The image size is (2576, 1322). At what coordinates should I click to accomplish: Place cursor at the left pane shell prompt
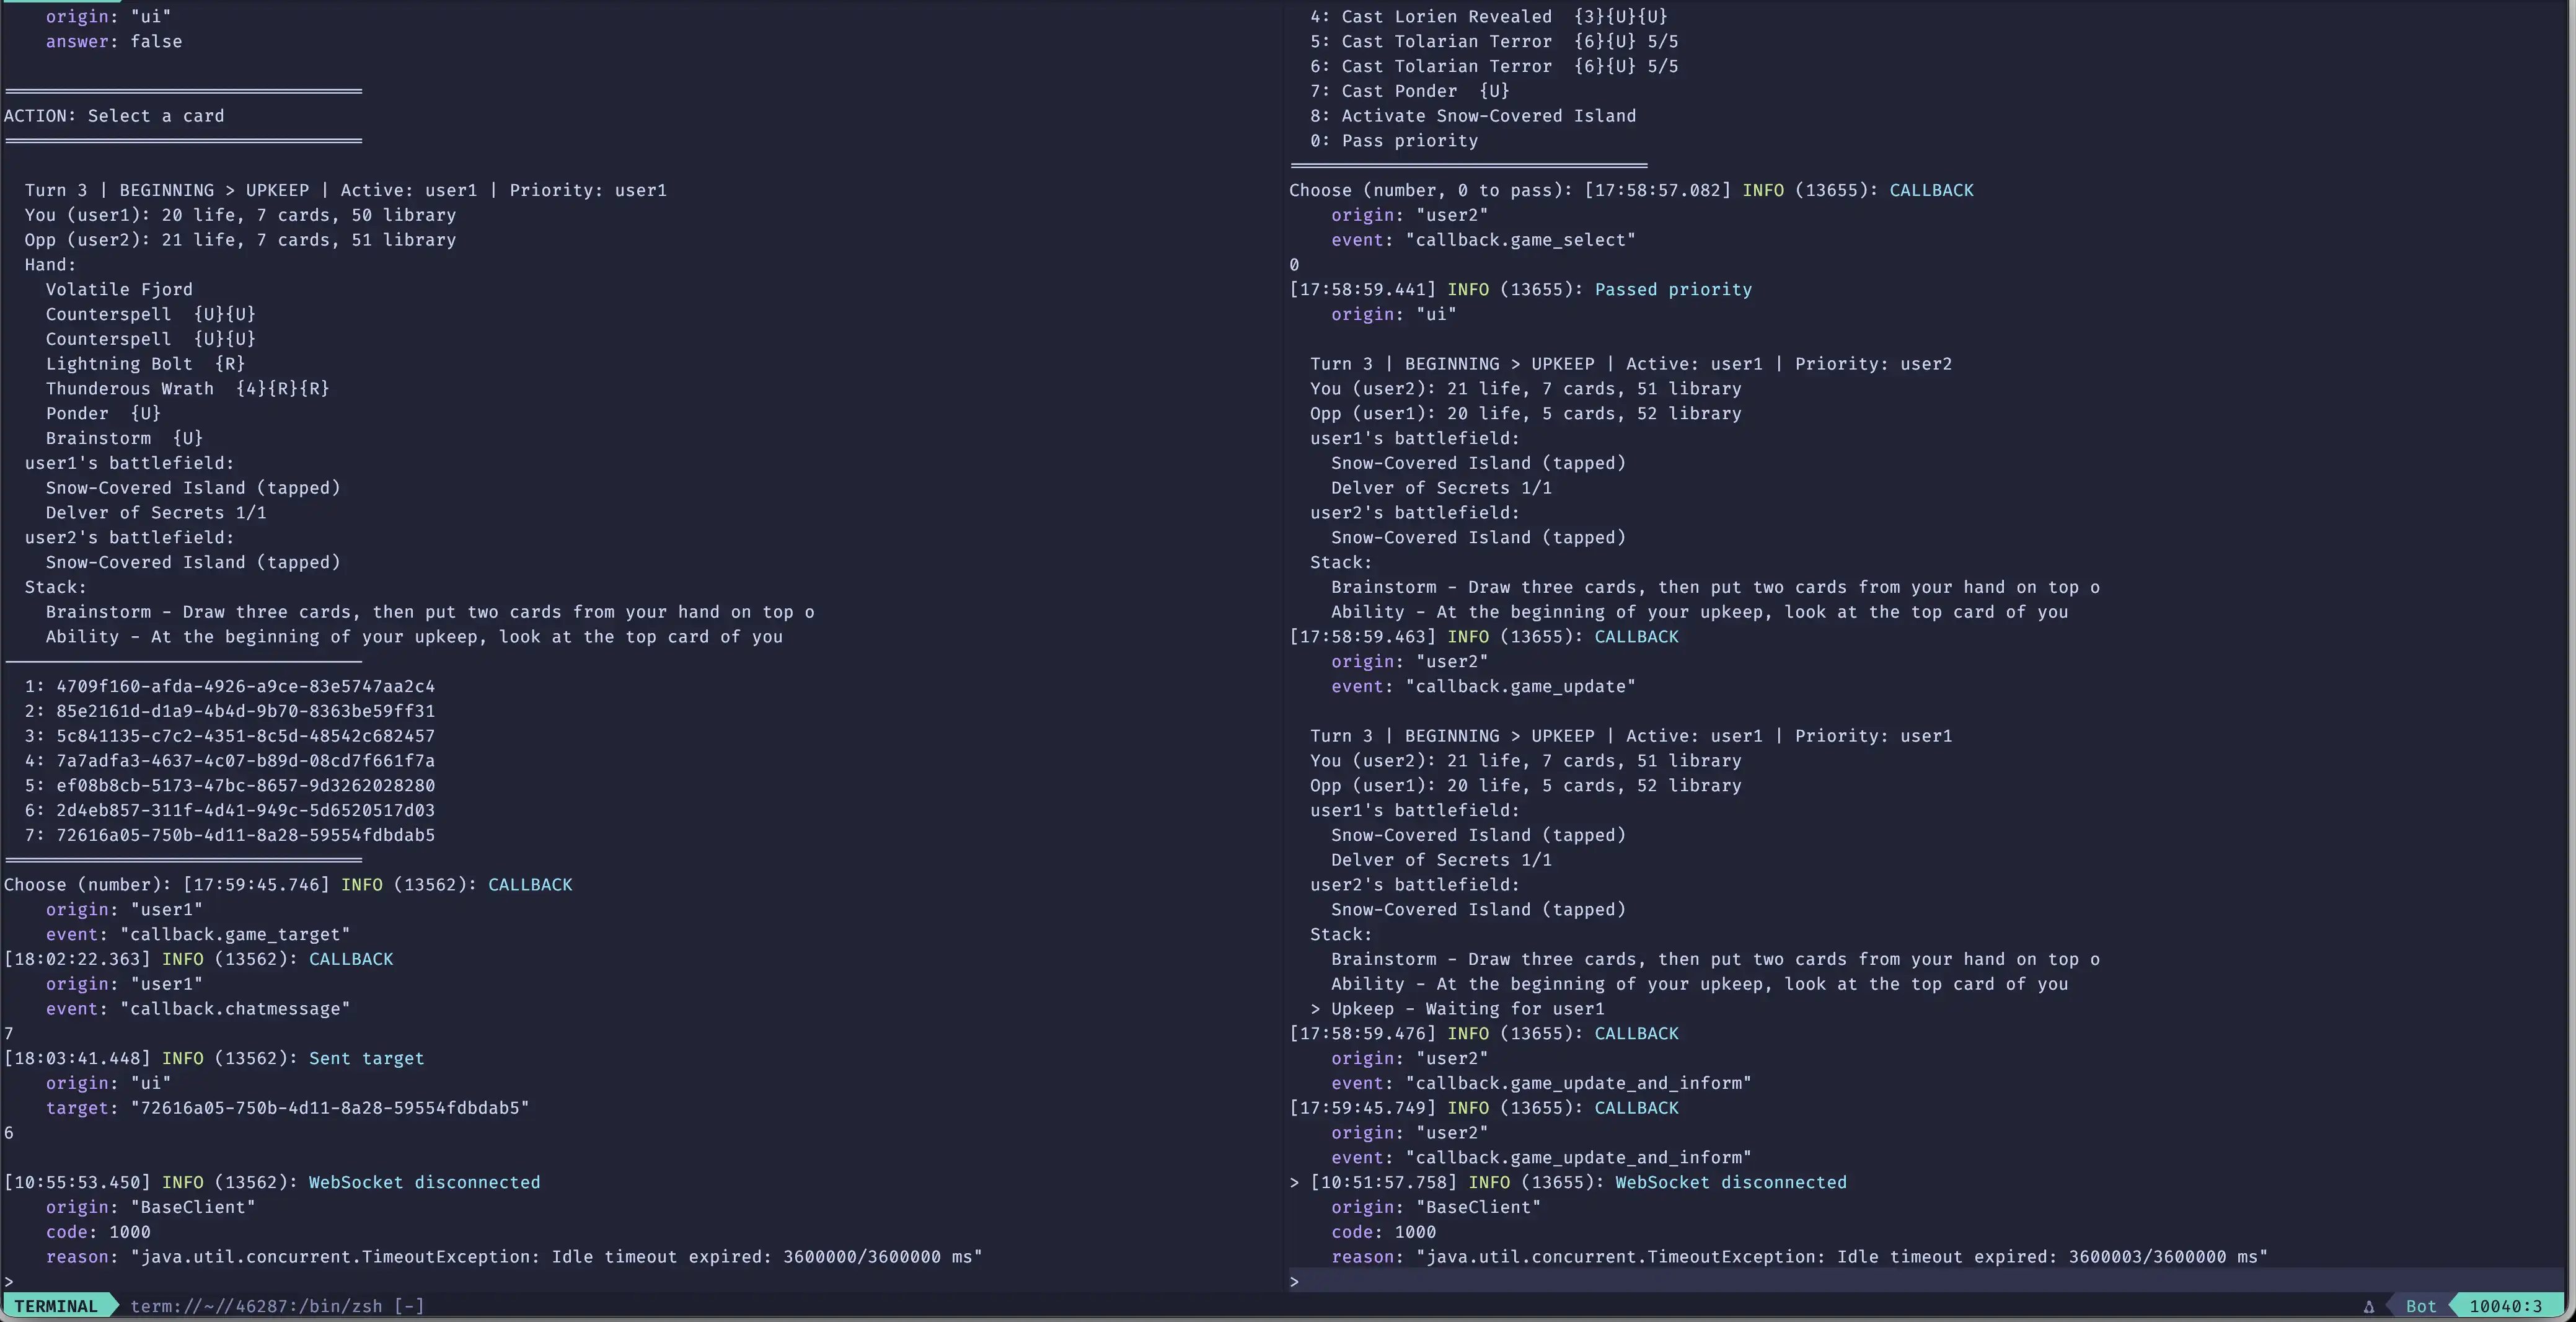tap(9, 1281)
